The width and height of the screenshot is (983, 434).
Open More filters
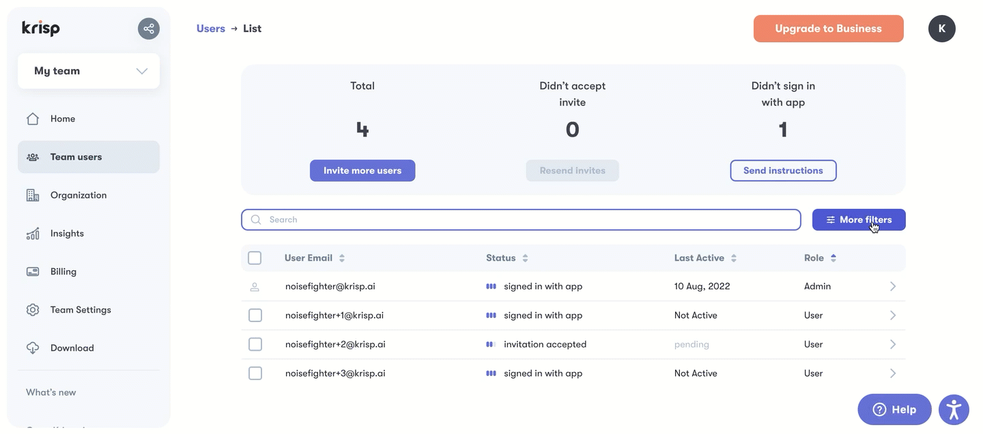tap(859, 220)
